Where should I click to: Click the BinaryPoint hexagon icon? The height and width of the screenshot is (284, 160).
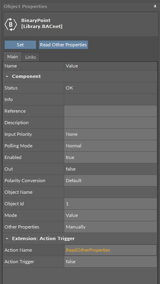[11, 24]
